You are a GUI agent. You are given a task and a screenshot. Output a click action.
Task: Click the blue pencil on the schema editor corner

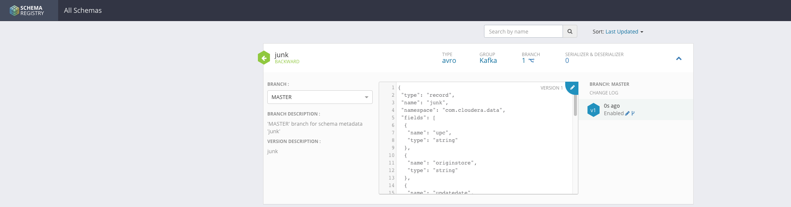pyautogui.click(x=572, y=87)
